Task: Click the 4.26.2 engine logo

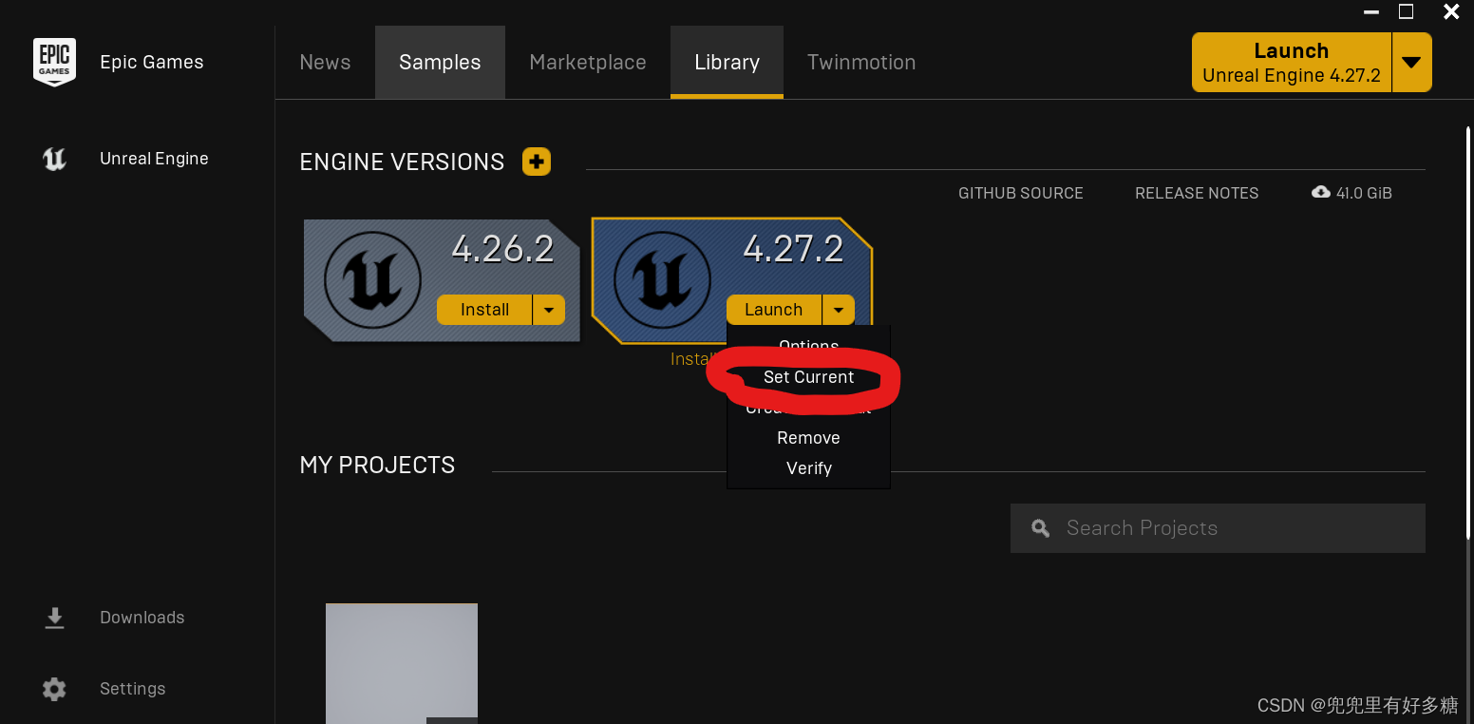Action: [372, 281]
